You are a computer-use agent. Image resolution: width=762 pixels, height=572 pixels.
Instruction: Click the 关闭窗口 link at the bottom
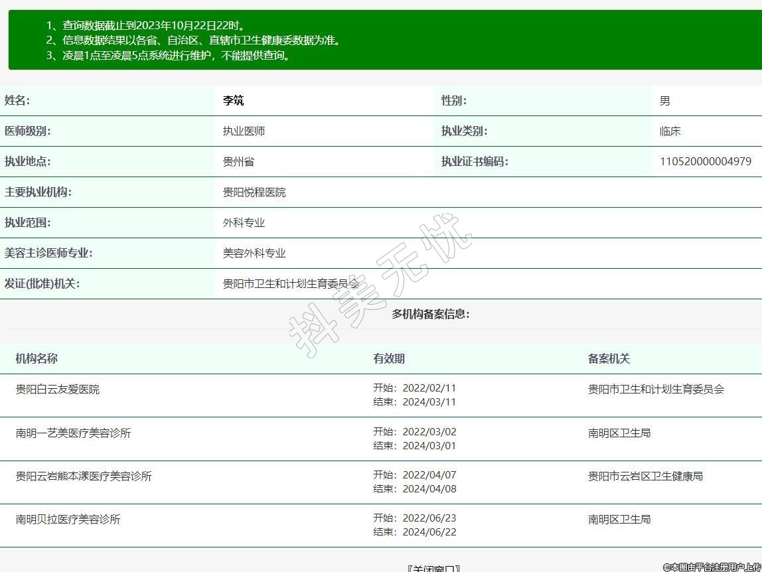click(x=433, y=568)
